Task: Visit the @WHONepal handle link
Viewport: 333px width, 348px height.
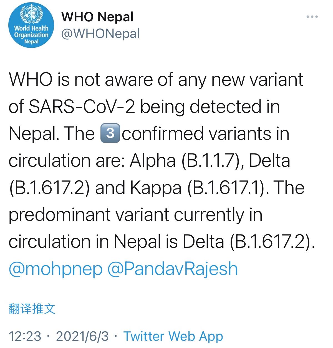Action: [x=100, y=34]
